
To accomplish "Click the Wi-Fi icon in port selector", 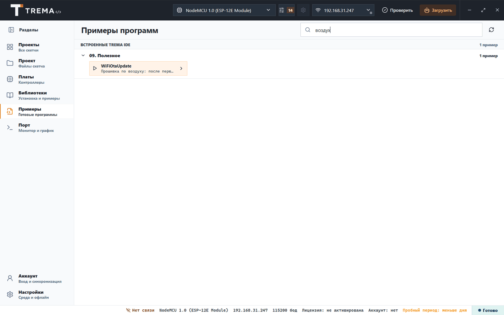I will [x=318, y=10].
